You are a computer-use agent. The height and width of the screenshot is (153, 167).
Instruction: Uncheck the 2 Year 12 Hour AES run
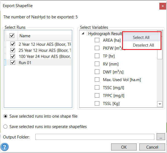point(13,44)
